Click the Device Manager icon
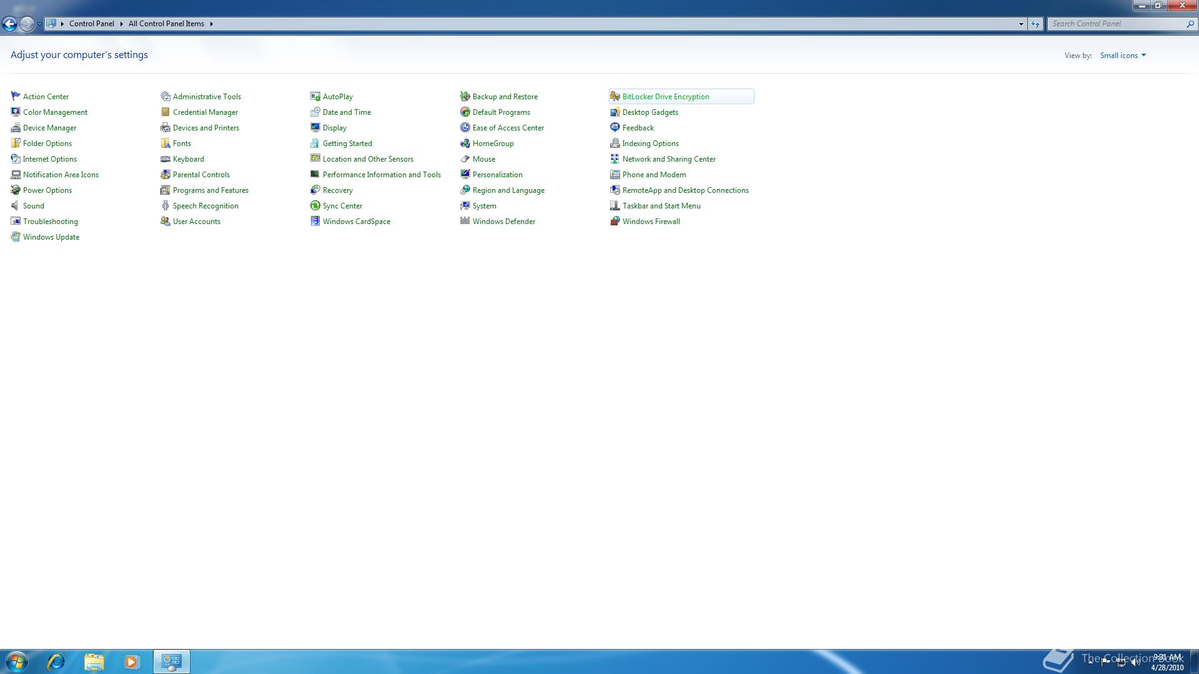This screenshot has width=1199, height=674. point(16,127)
